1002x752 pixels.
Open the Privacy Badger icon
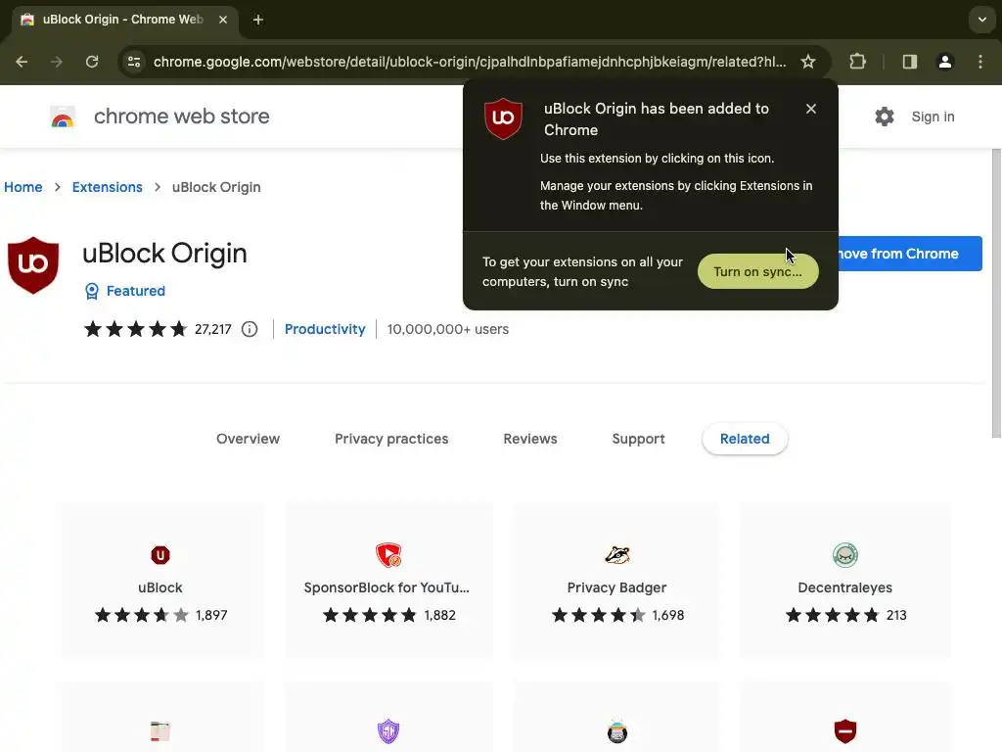(x=617, y=555)
